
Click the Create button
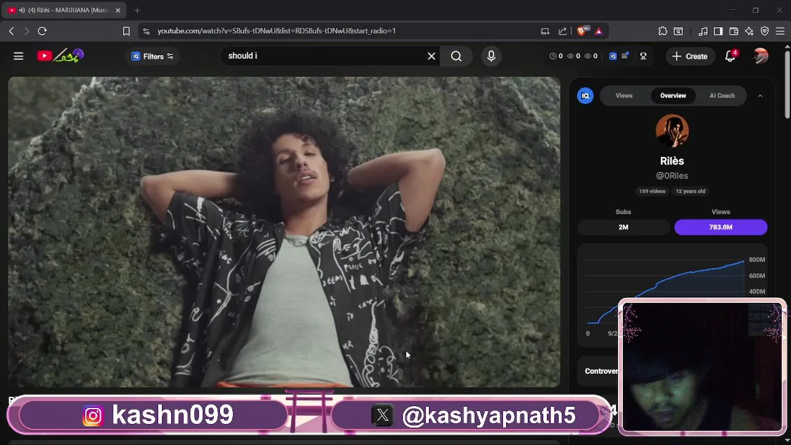[690, 56]
